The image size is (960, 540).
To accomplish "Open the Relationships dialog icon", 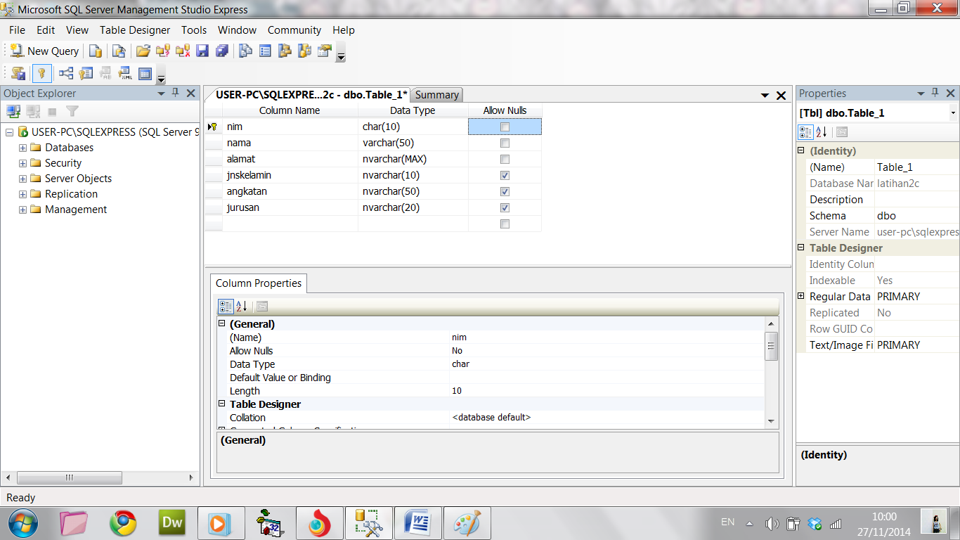I will coord(66,73).
